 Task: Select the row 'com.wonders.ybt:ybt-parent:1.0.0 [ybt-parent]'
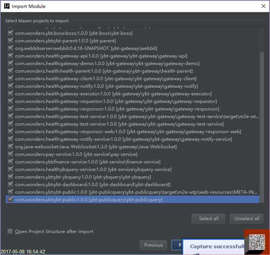tap(65, 41)
